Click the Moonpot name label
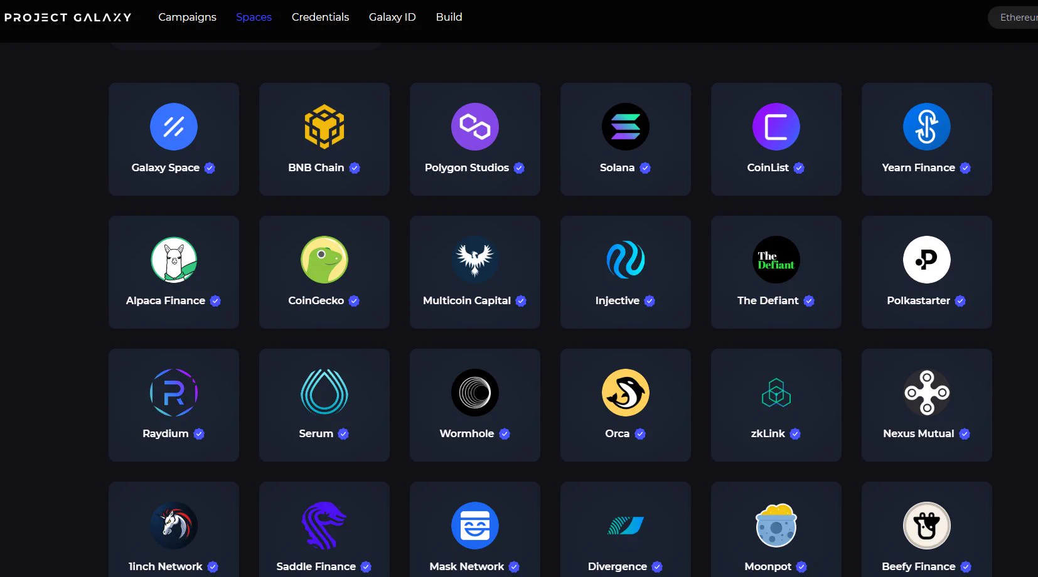Screen dimensions: 1038x577 coord(768,566)
